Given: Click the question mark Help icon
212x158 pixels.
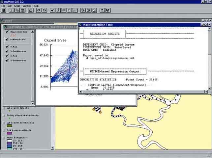Looking at the screenshot, I should click(x=102, y=11).
